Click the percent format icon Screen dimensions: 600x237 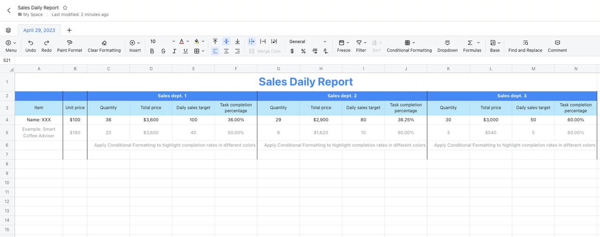pyautogui.click(x=303, y=51)
